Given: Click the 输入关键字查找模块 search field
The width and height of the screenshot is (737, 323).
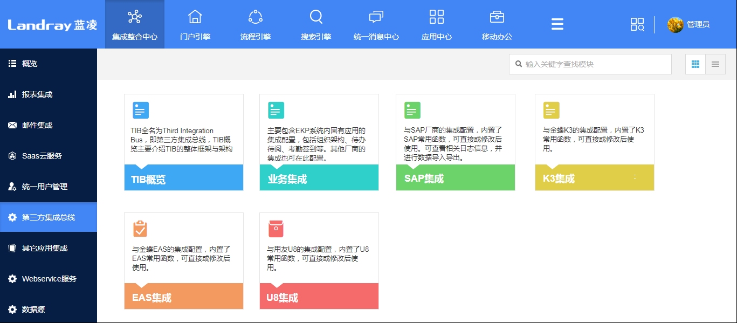Looking at the screenshot, I should tap(590, 64).
